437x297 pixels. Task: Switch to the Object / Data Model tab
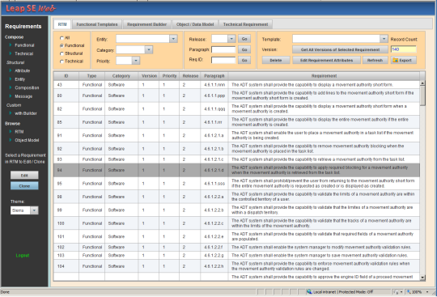click(195, 24)
